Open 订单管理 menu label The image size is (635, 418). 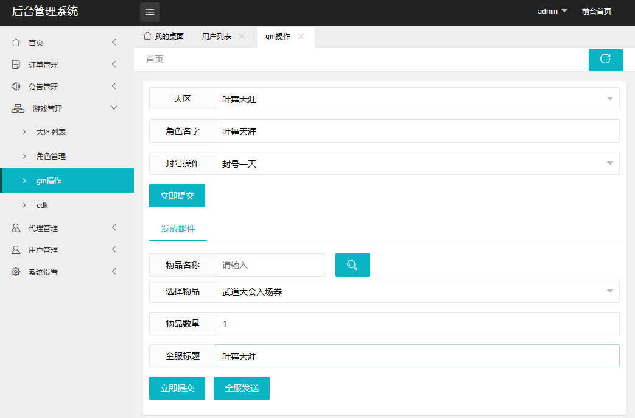(x=43, y=65)
